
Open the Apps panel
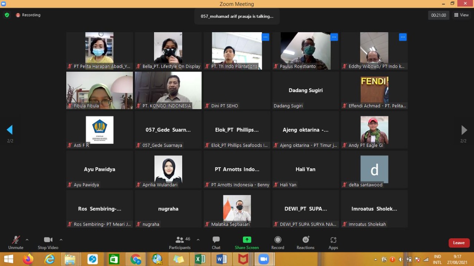[x=333, y=242]
